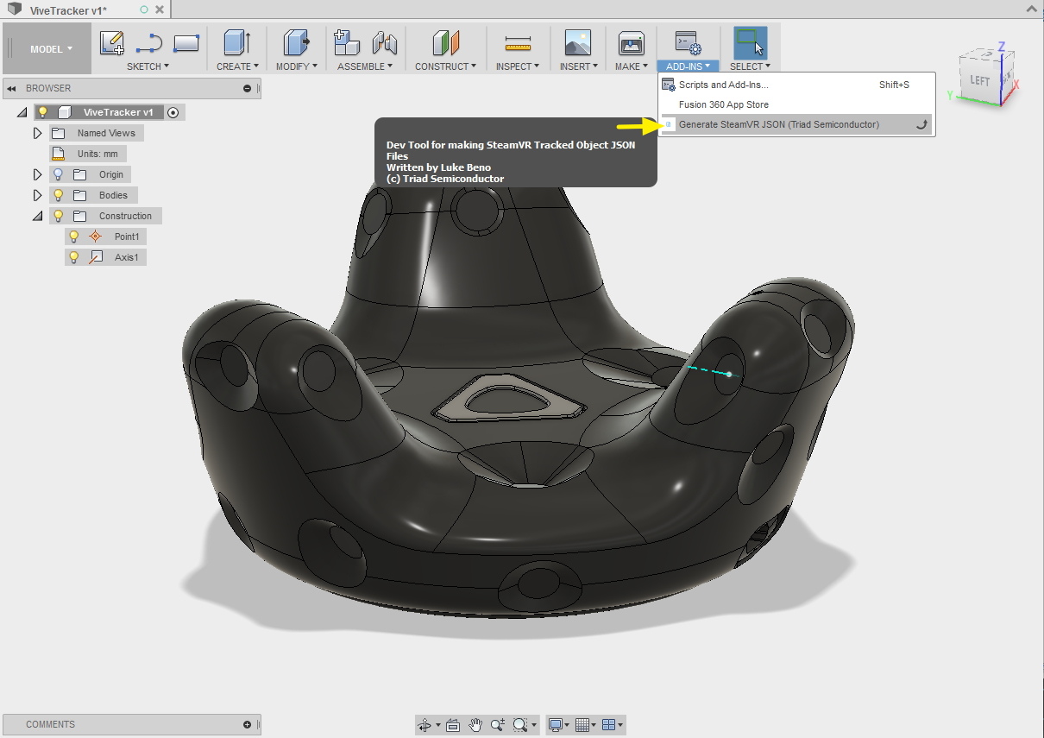Open the INSERT dropdown menu
The image size is (1044, 738).
(578, 66)
